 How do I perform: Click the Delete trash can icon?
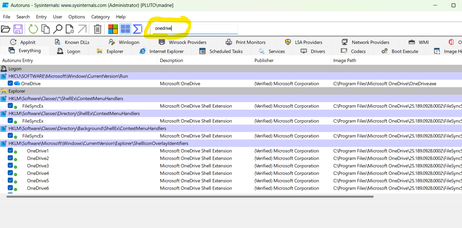coord(97,29)
